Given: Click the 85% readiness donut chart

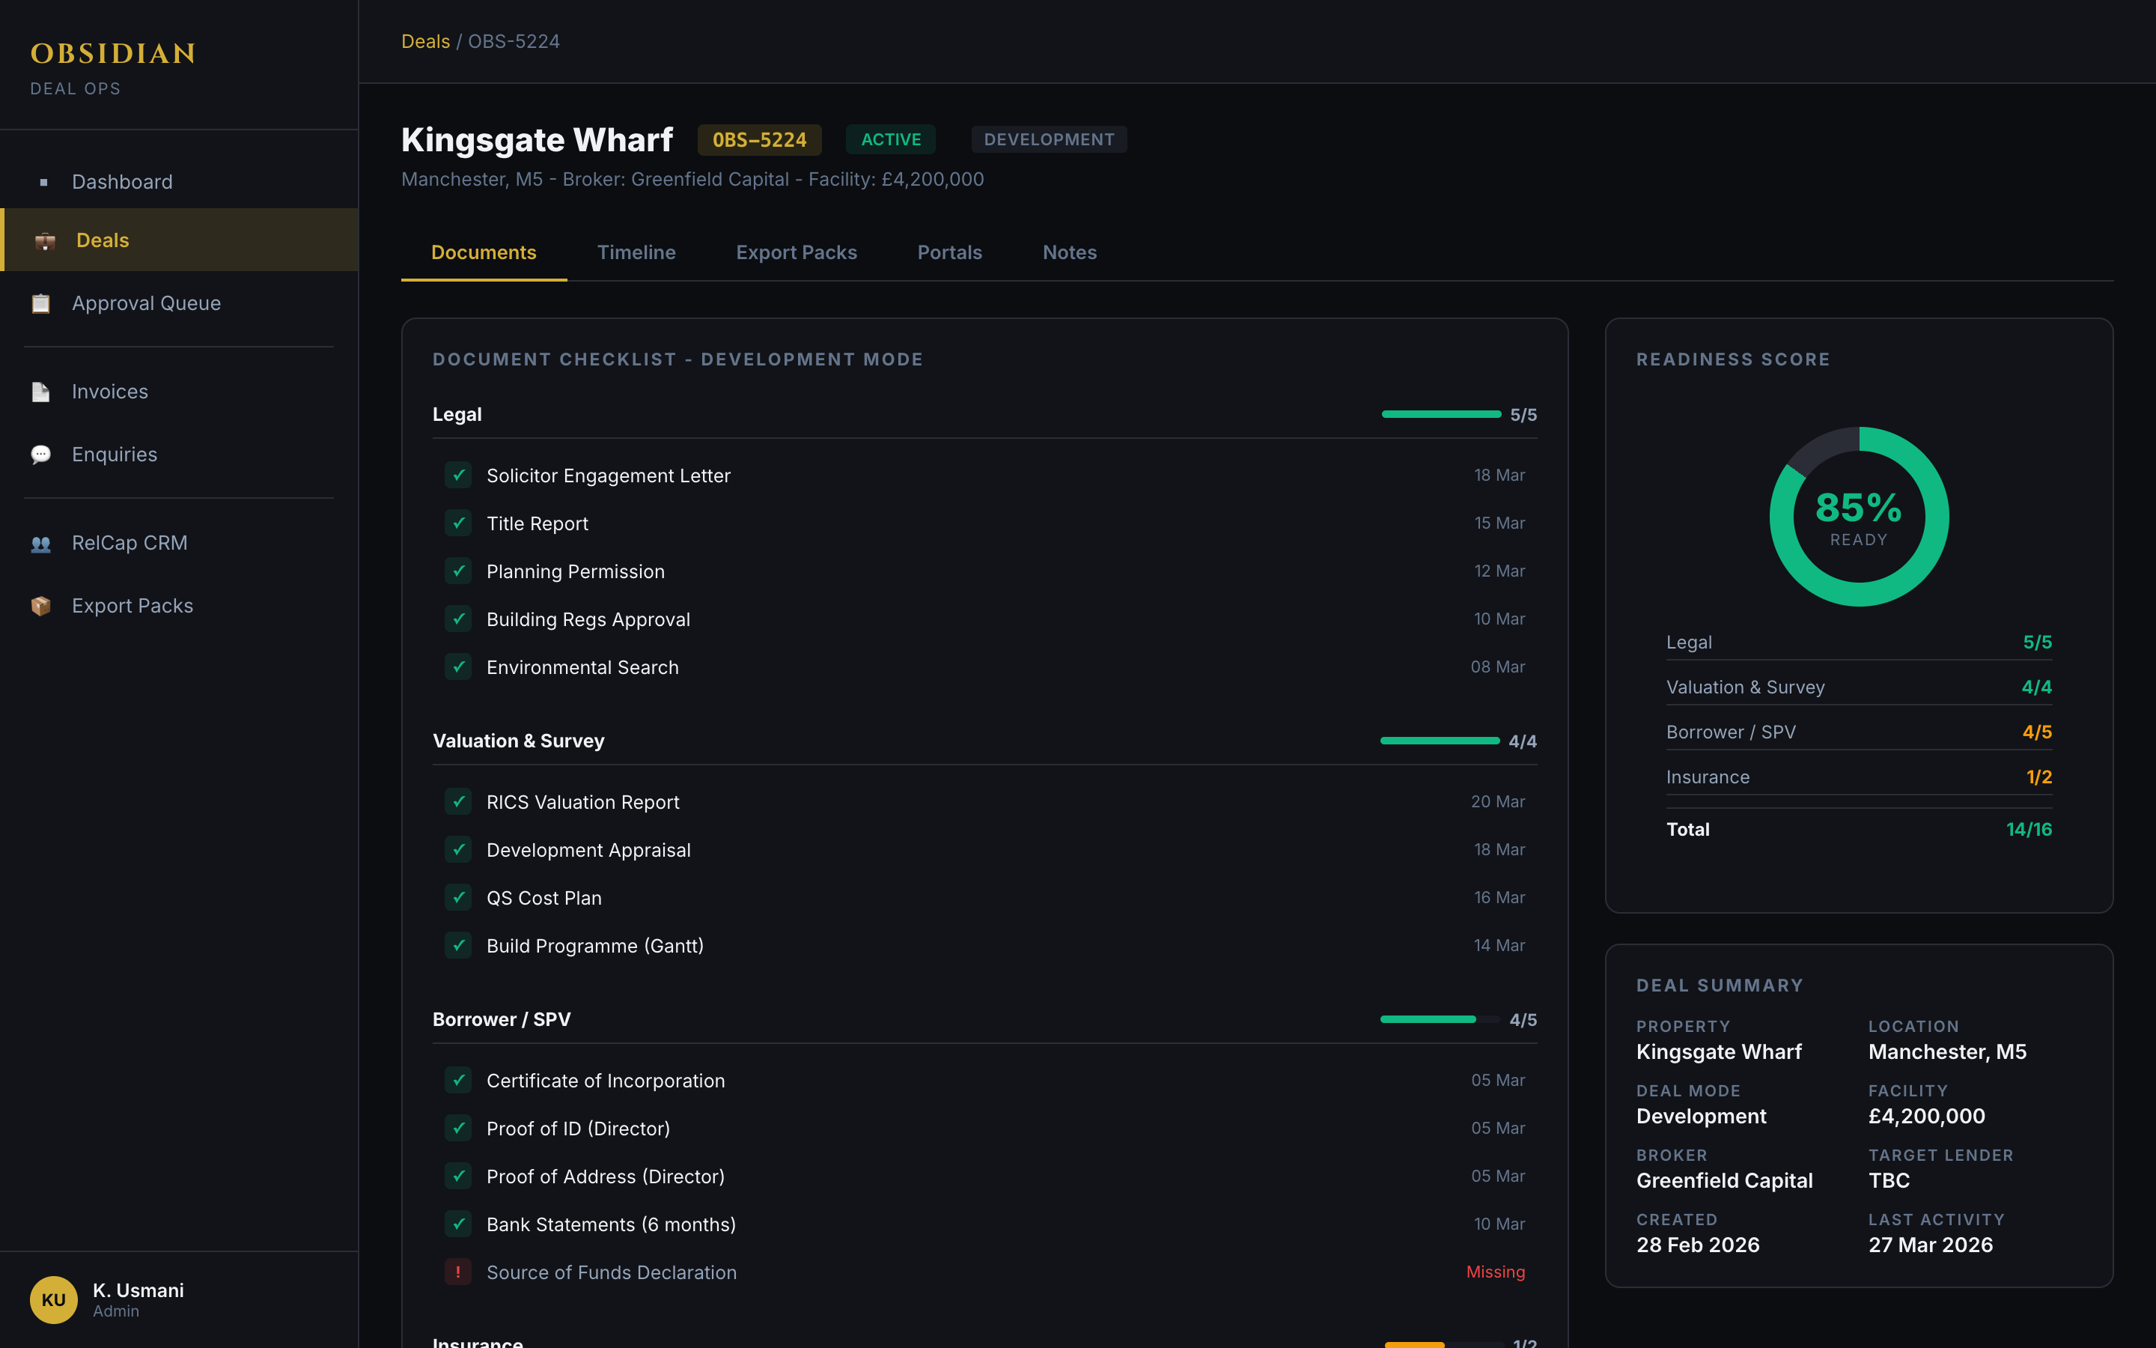Looking at the screenshot, I should (x=1859, y=517).
